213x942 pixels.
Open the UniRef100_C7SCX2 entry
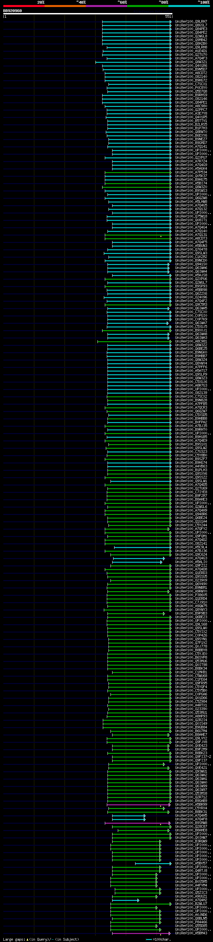(191, 397)
